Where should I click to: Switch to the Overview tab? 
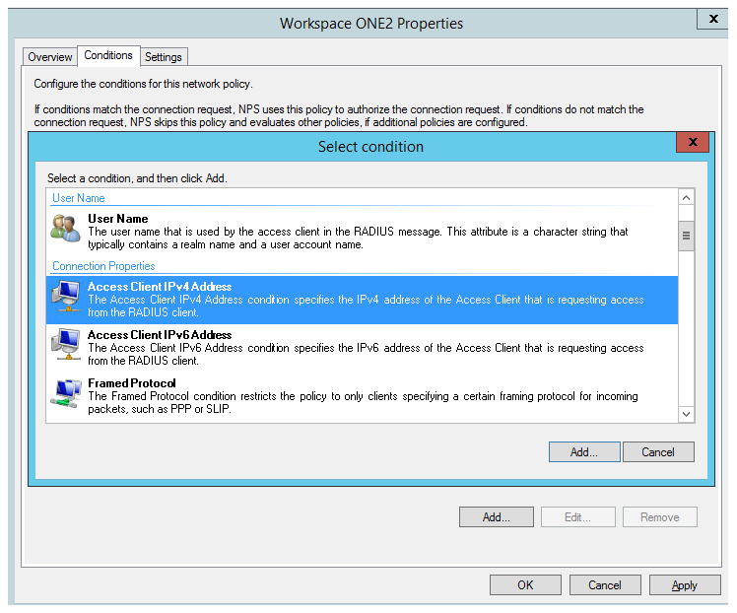tap(50, 57)
